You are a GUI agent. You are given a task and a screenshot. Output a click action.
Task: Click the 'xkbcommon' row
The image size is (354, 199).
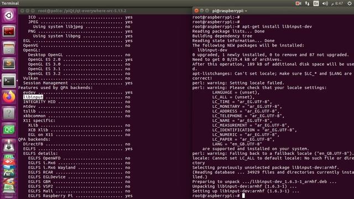[x=76, y=116]
